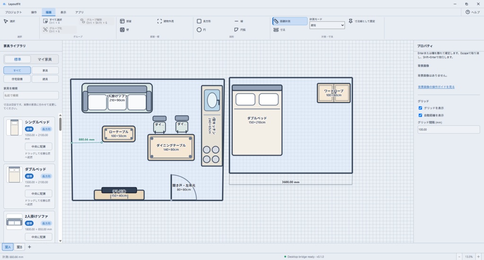Select the 開き戸・左吊元 door on canvas
Image resolution: width=484 pixels, height=260 pixels.
184,187
